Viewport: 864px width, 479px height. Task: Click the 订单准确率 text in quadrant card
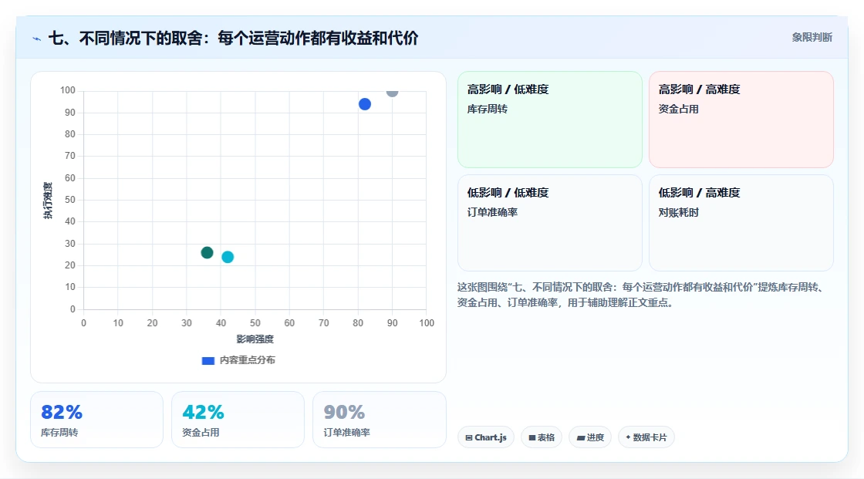(x=492, y=212)
